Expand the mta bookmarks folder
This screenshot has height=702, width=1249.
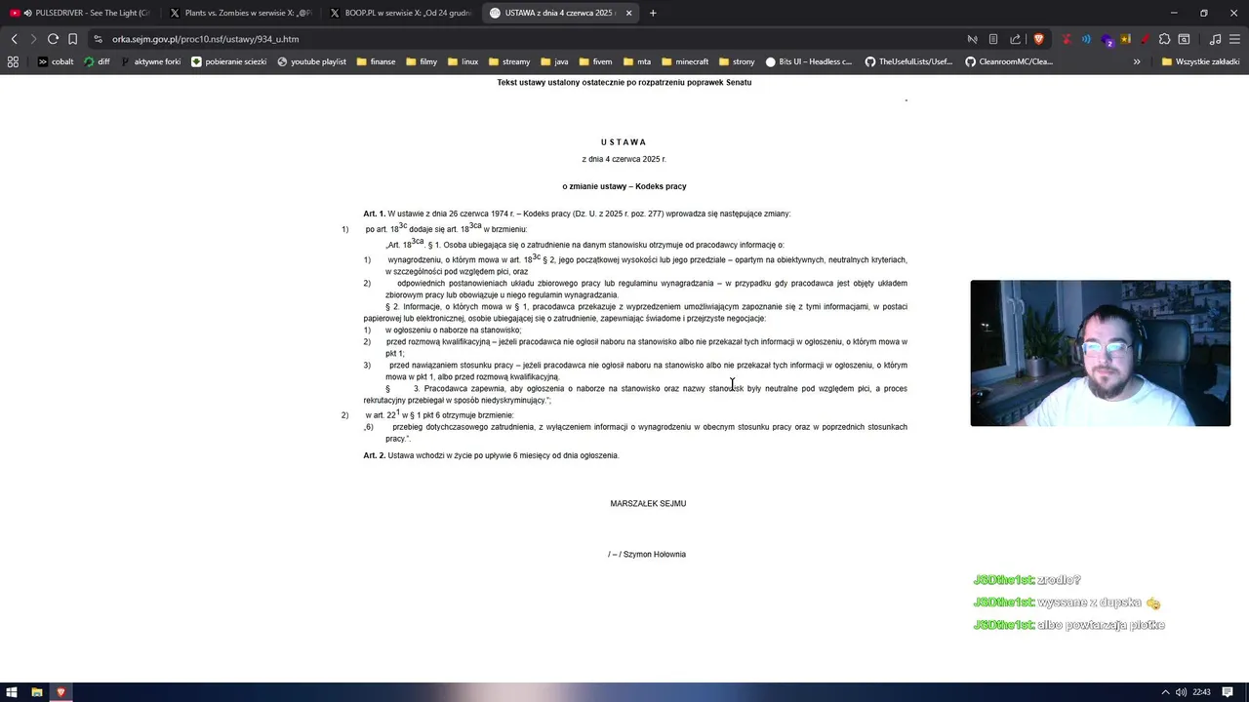tap(636, 61)
